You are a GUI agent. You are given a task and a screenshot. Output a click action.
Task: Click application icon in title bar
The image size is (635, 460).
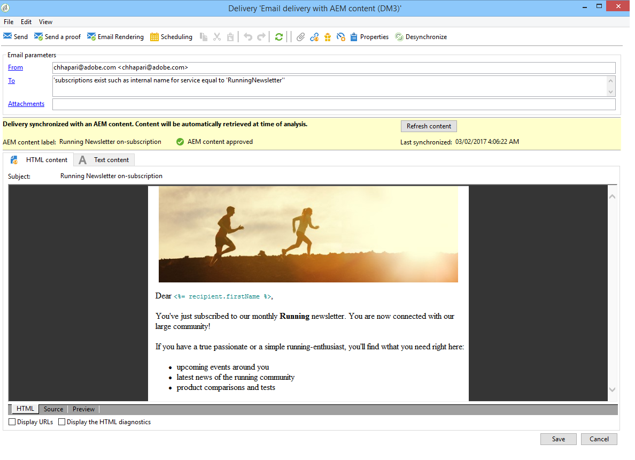tap(5, 7)
